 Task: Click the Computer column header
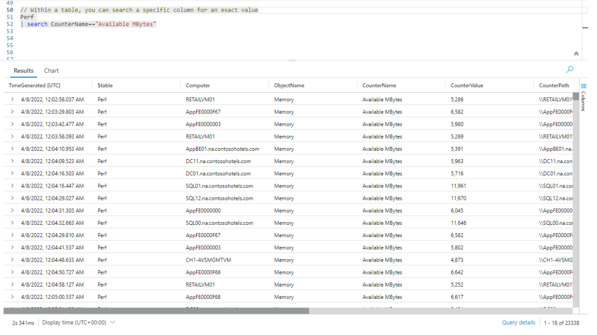(x=198, y=86)
